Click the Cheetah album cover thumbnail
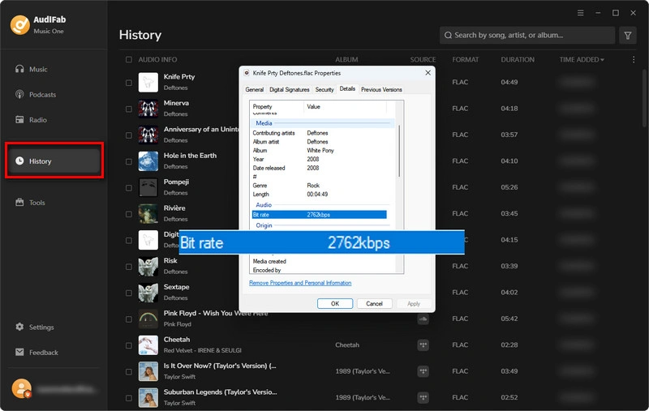The image size is (649, 411). (x=148, y=345)
